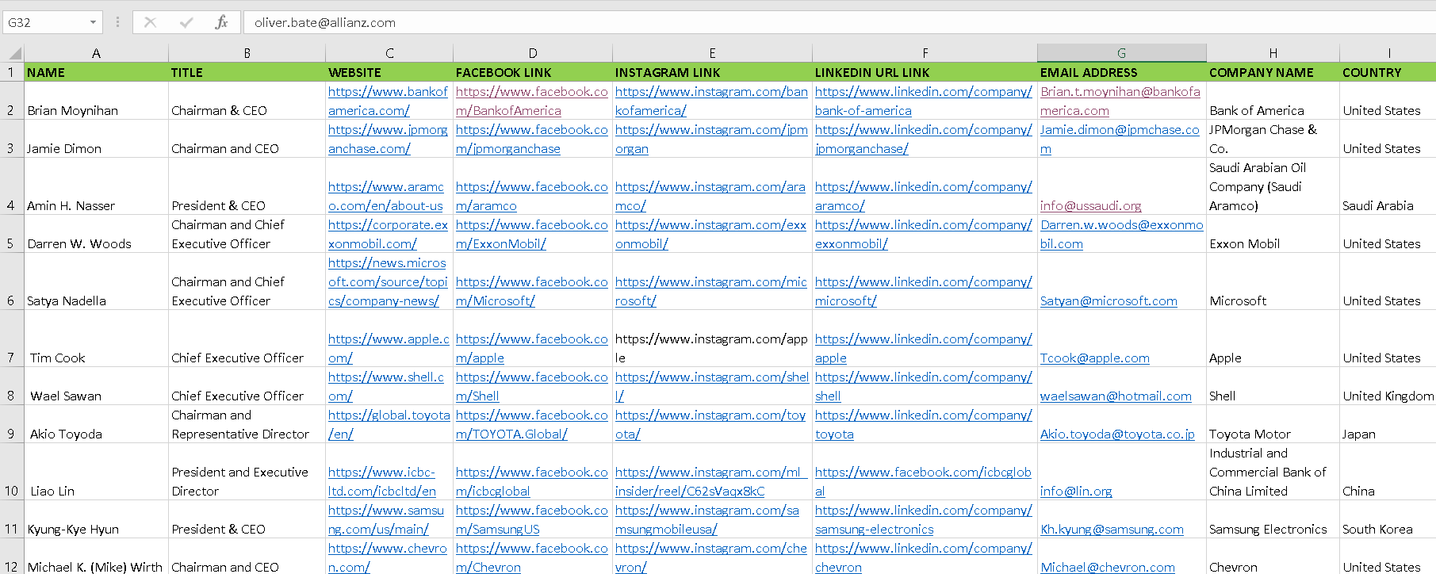The height and width of the screenshot is (574, 1436).
Task: Select the Saudi Arabia country cell
Action: pyautogui.click(x=1388, y=186)
